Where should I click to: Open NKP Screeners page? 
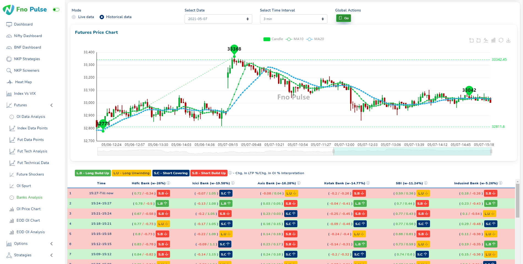(27, 70)
